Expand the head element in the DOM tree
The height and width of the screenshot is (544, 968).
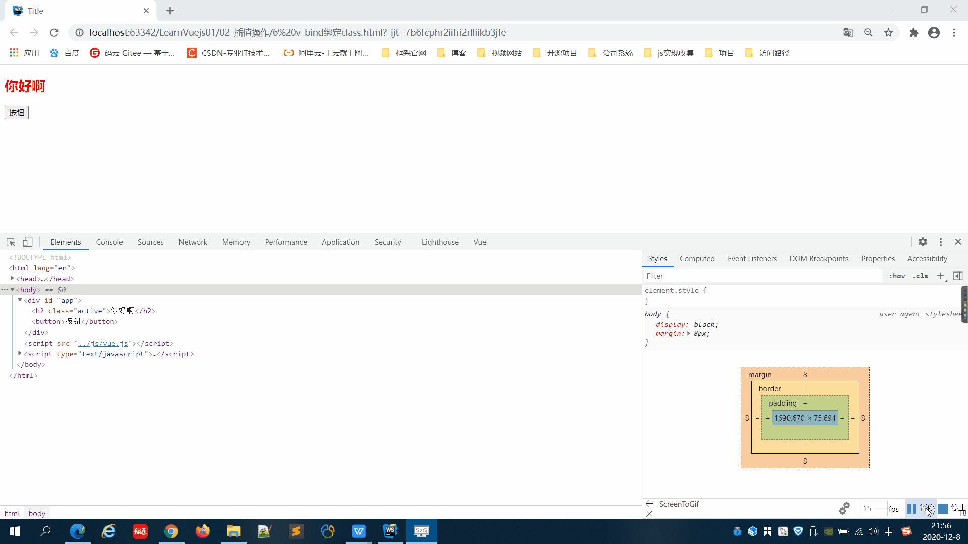pos(12,279)
